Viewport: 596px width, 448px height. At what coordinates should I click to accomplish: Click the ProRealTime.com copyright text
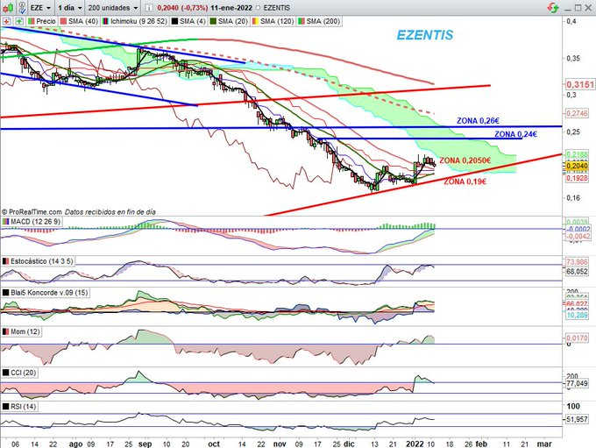[x=32, y=212]
